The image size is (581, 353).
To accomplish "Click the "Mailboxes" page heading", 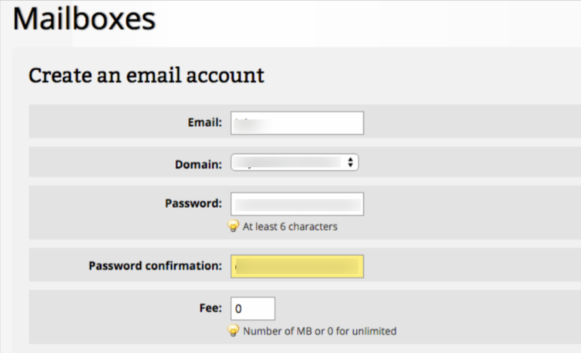I will 84,20.
